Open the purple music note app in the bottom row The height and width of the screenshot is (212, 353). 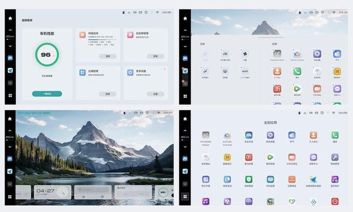206,201
